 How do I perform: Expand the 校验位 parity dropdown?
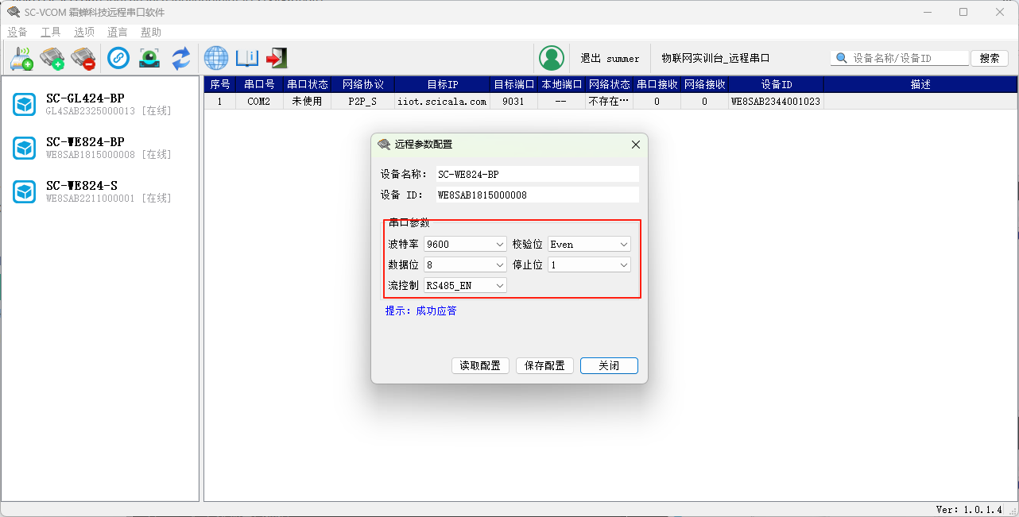pos(589,244)
